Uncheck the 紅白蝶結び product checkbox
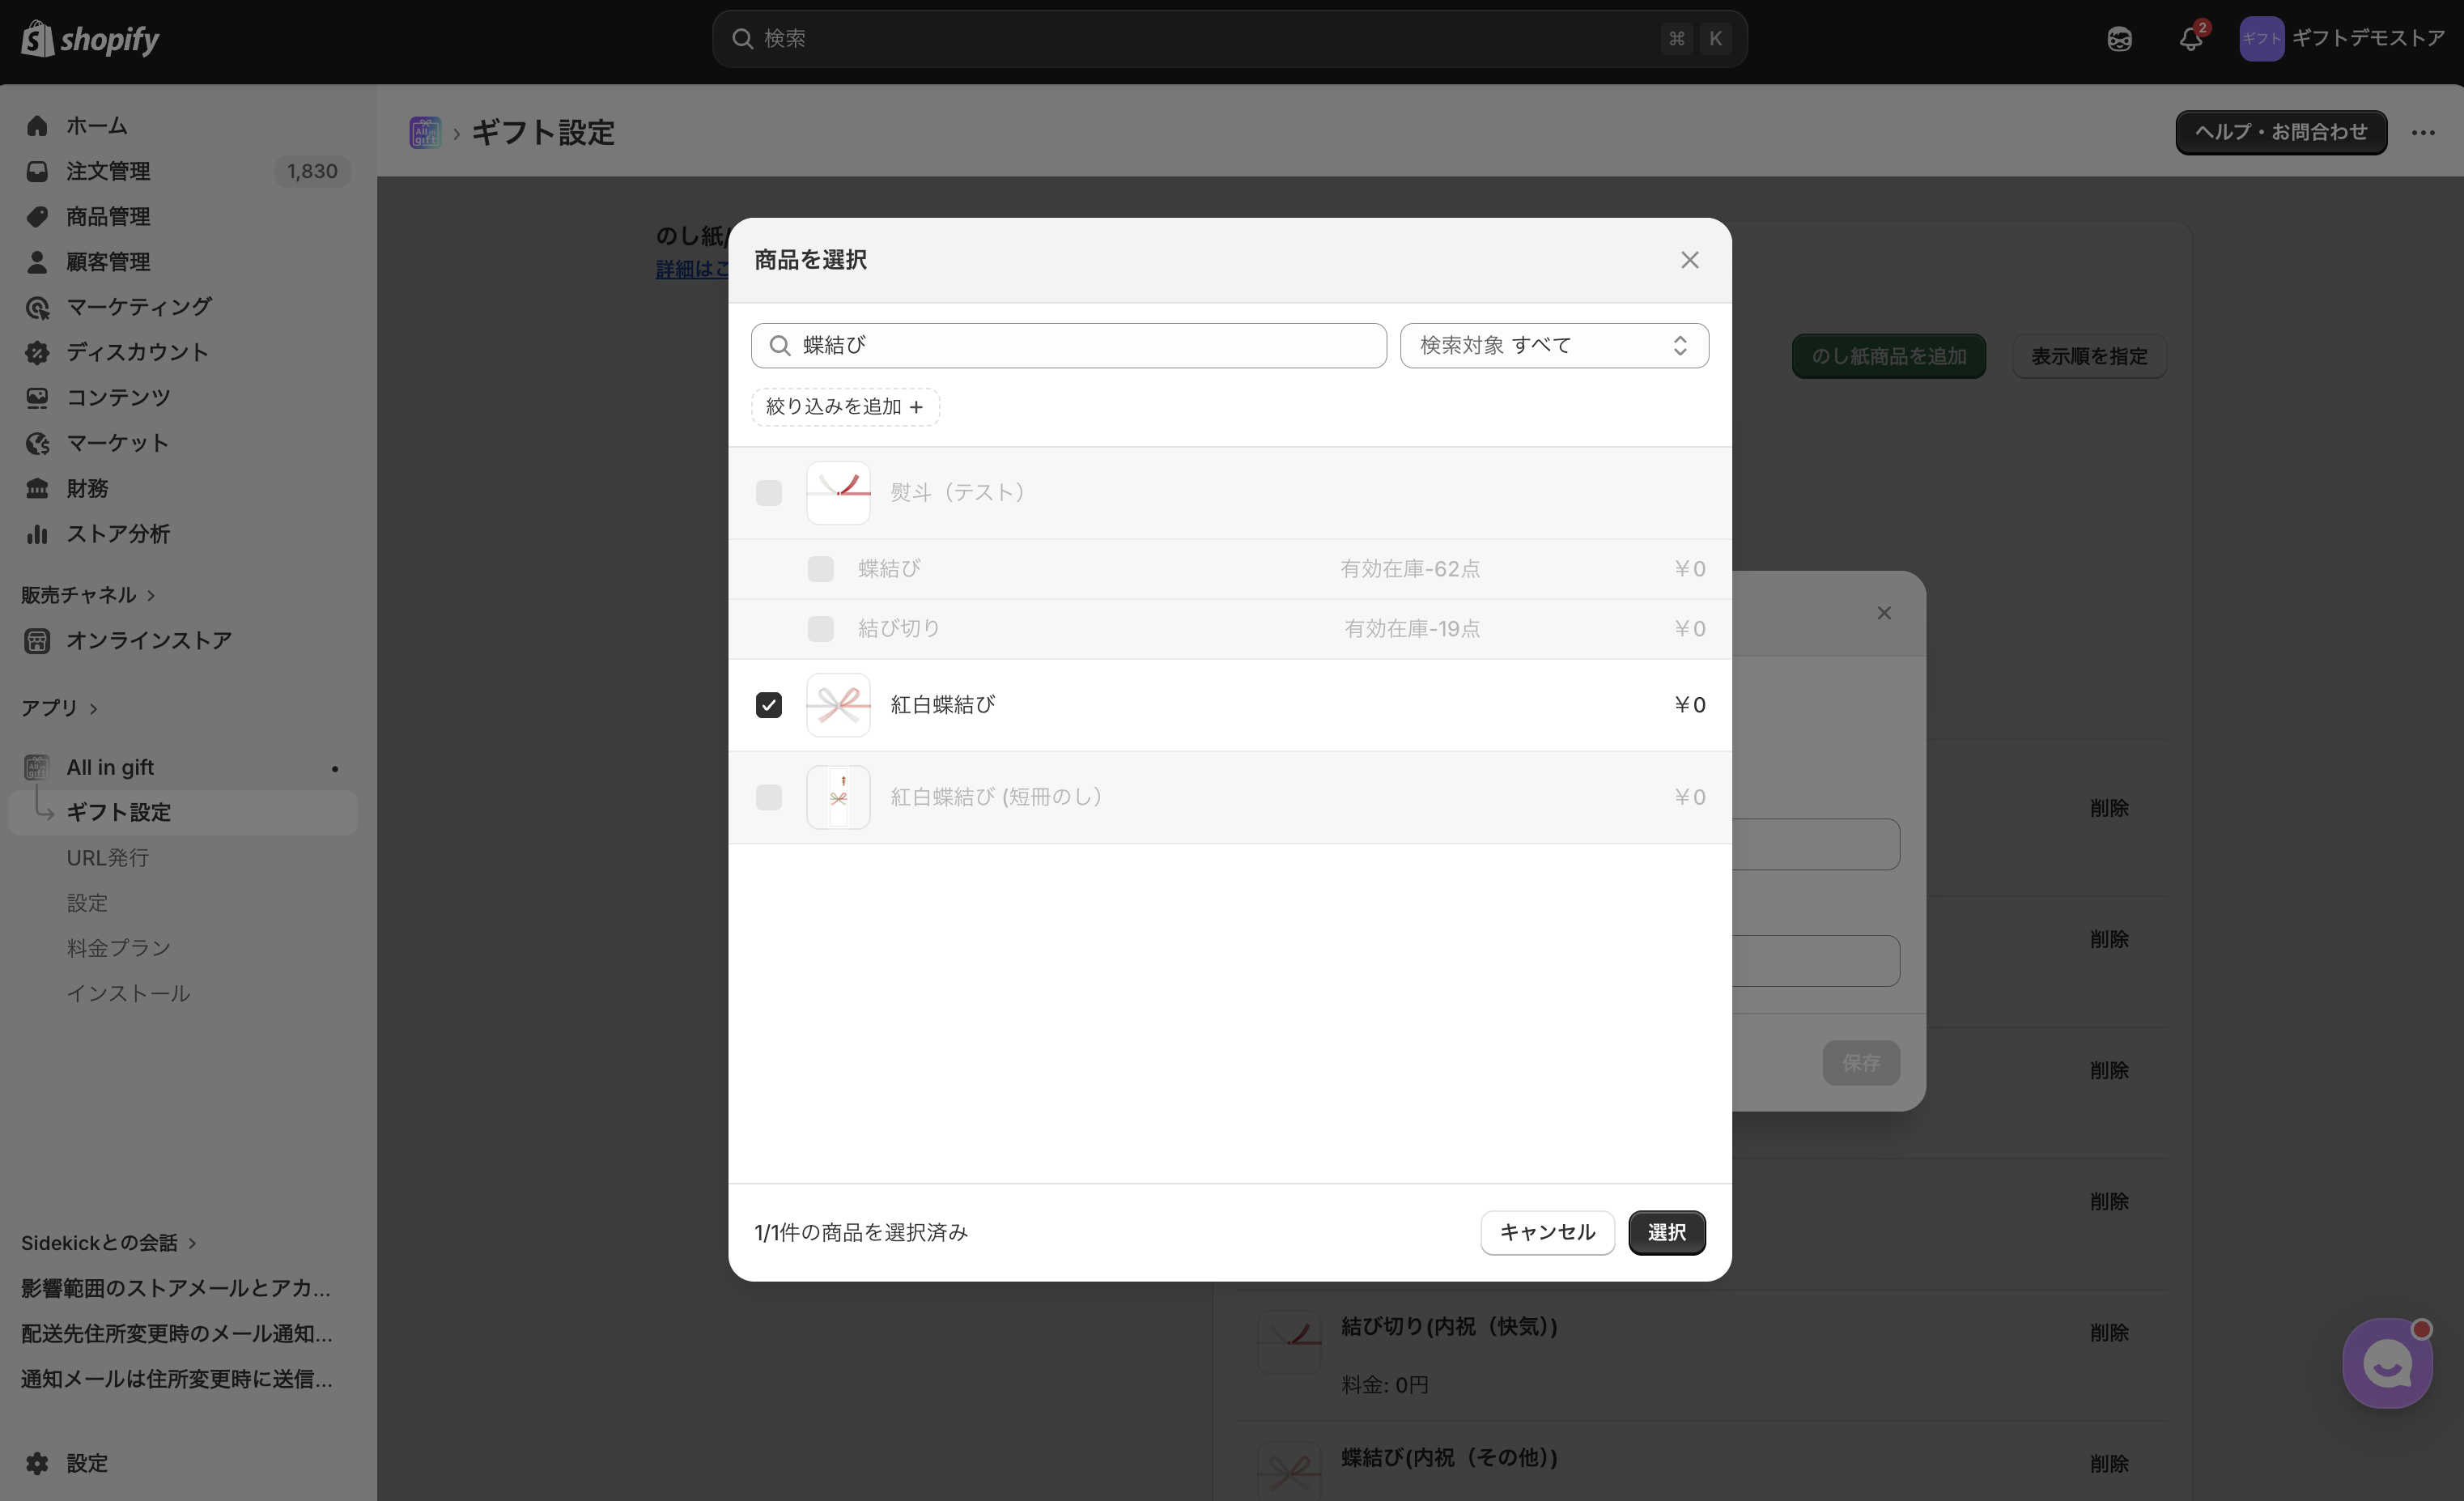Image resolution: width=2464 pixels, height=1501 pixels. tap(768, 705)
